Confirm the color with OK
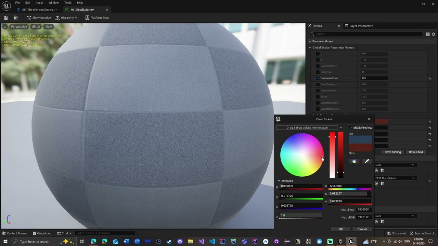Screen dimensions: 438x246 [x=341, y=229]
